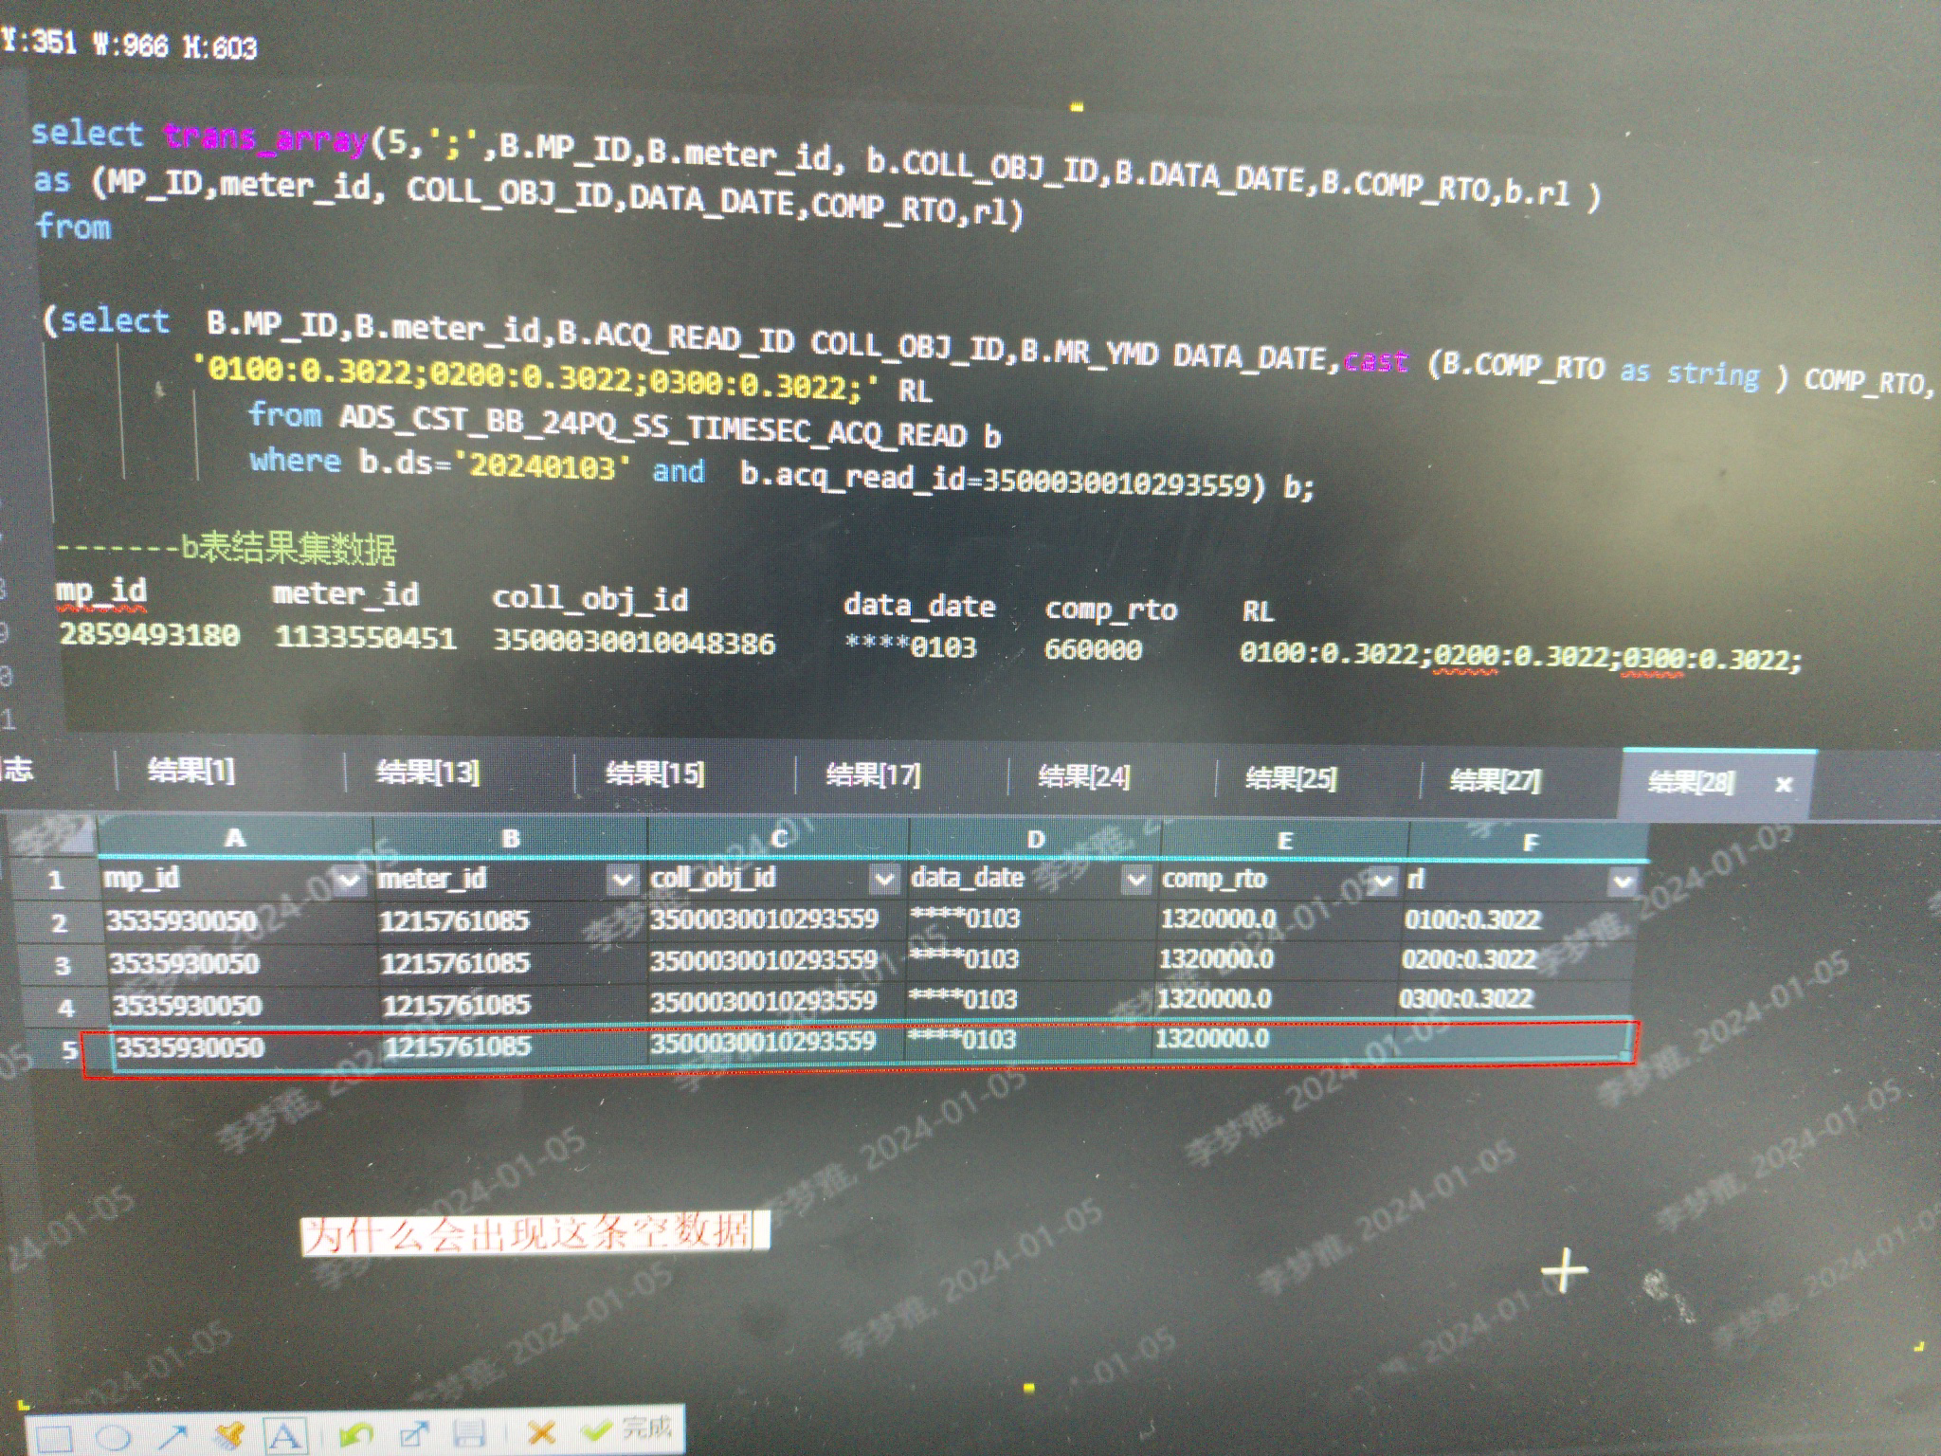This screenshot has height=1456, width=1941.
Task: Click the '20240103' date string in query
Action: click(x=542, y=465)
